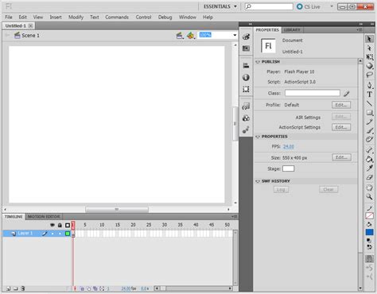Collapse the SWF History section
Screen dimensions: 377x294
(257, 181)
